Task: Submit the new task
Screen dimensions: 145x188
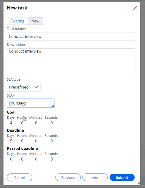Action: [122, 177]
